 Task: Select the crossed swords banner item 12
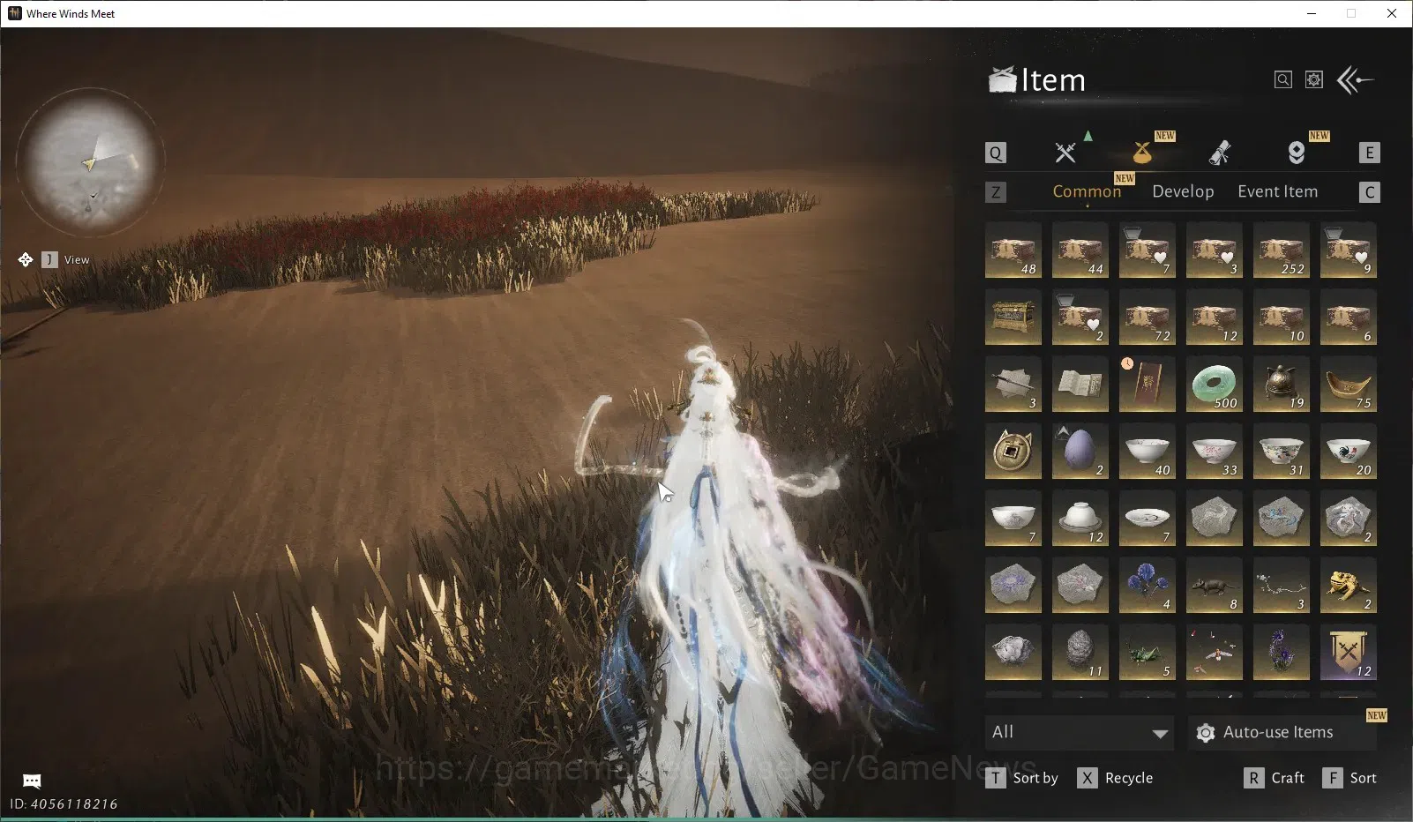pos(1349,653)
